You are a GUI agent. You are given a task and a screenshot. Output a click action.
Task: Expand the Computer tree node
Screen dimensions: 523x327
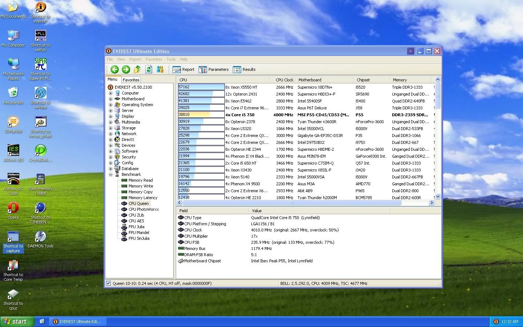coord(110,93)
